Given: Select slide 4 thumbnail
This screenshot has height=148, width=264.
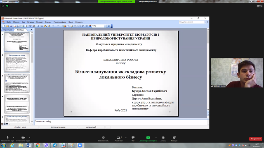Looking at the screenshot, I should point(17,104).
